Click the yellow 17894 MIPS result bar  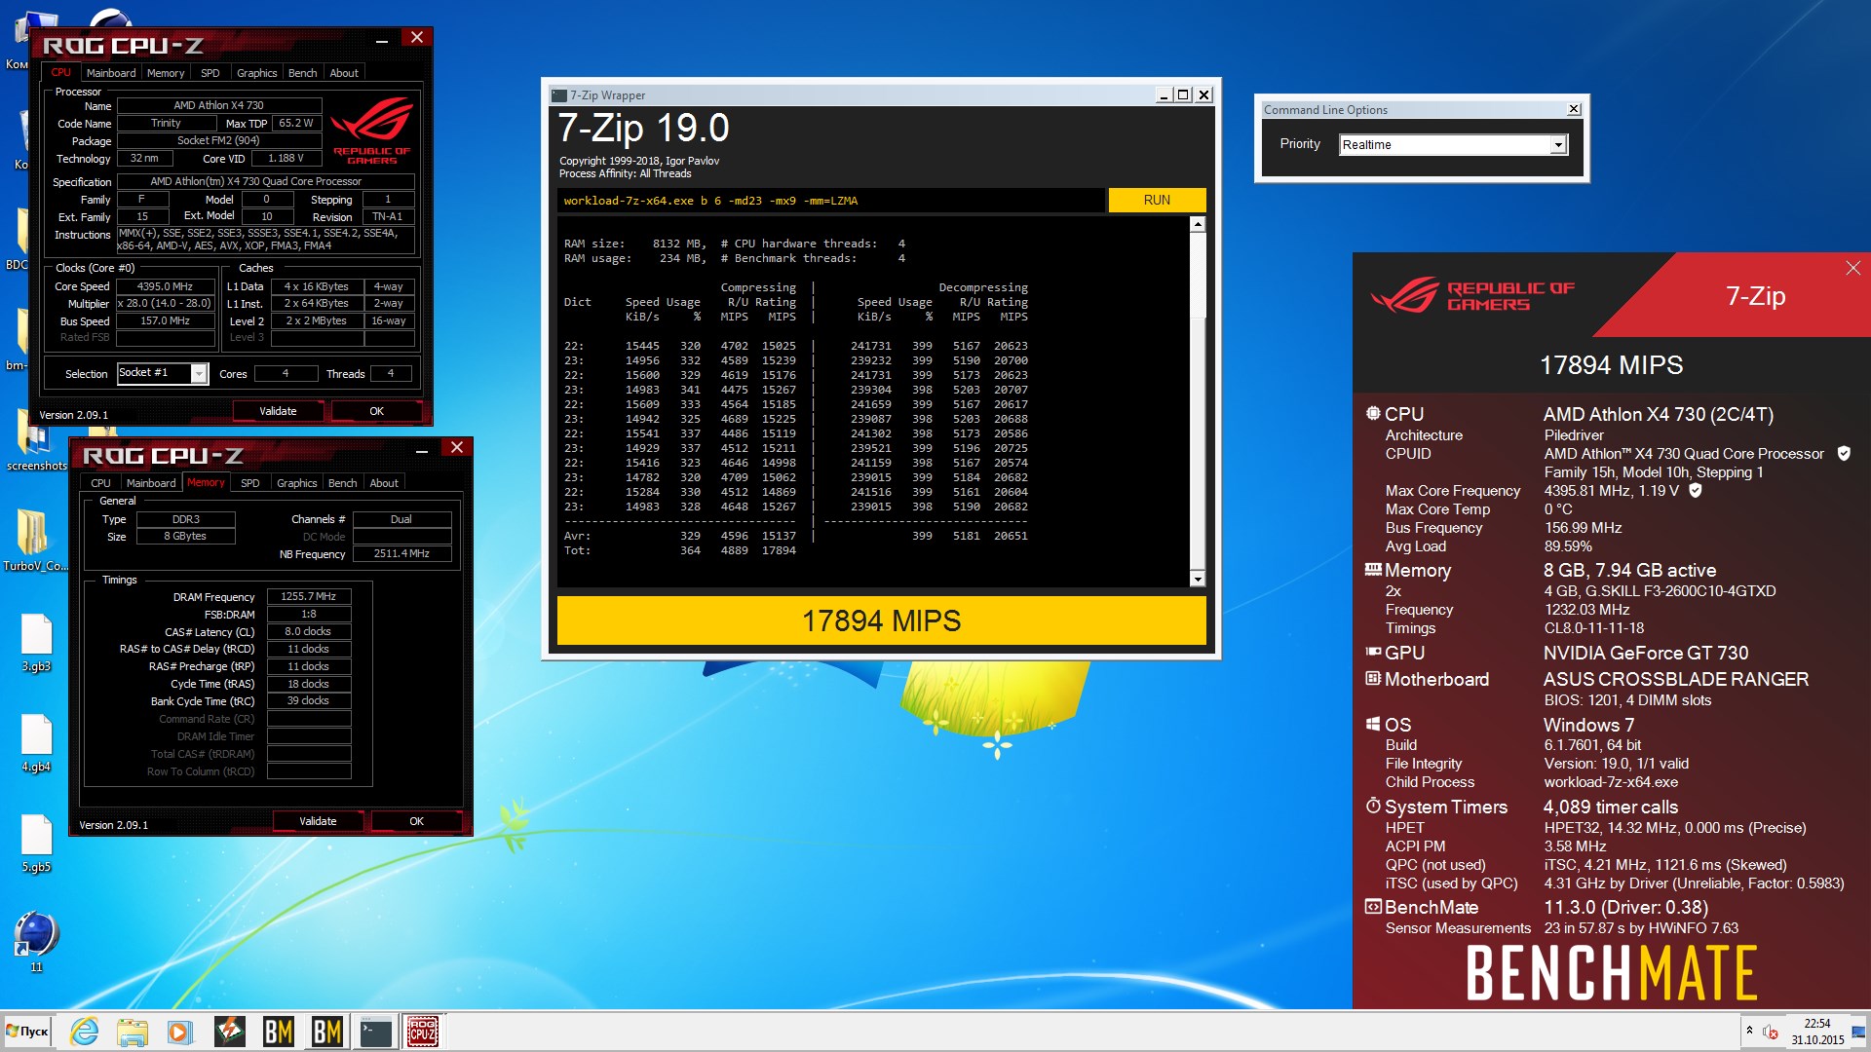coord(881,620)
